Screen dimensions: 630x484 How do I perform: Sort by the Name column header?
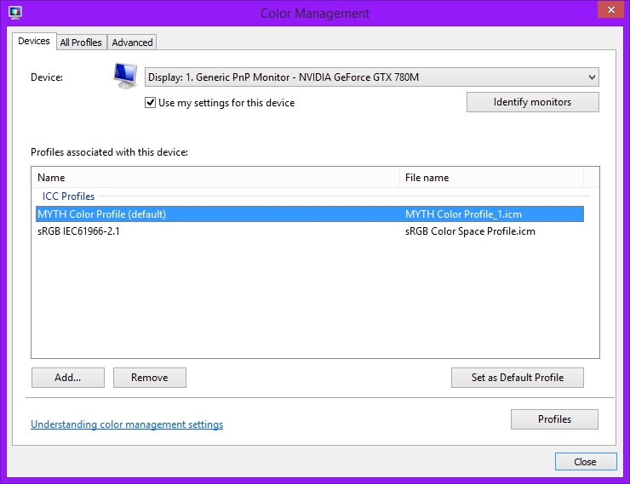(x=215, y=178)
